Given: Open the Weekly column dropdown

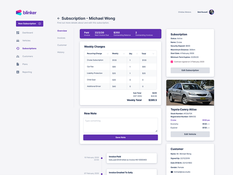Looking at the screenshot, I should click(124, 54).
